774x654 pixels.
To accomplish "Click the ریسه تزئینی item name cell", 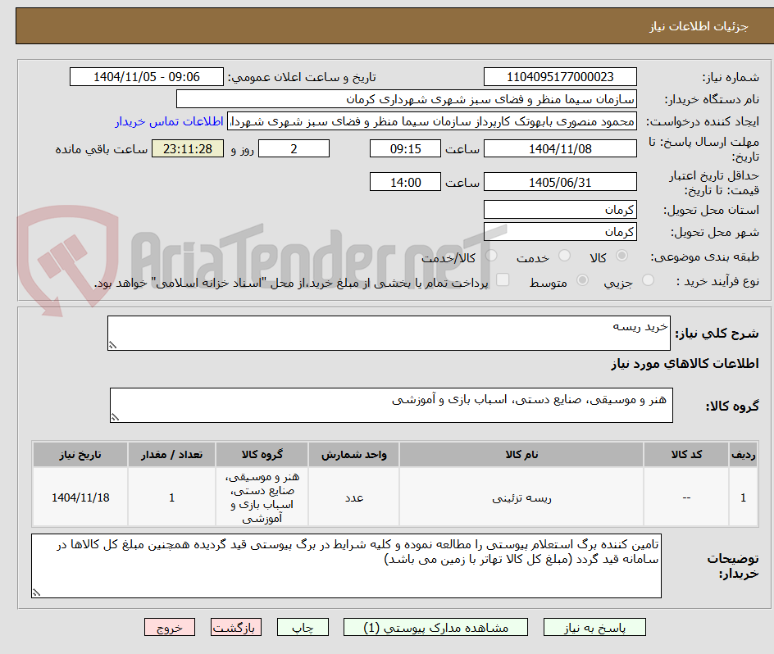I will (x=521, y=498).
